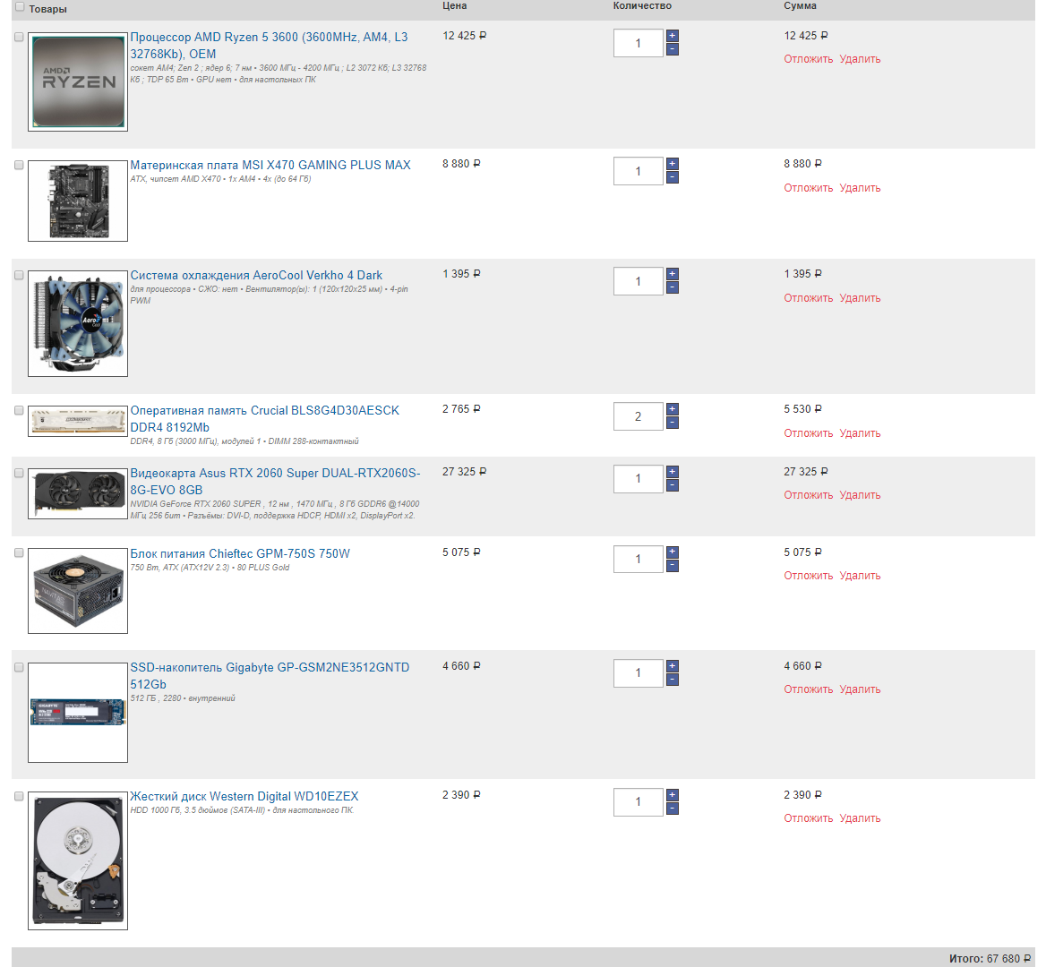Click the Ryzen processor quantity field
Screen dimensions: 1046x967
(x=639, y=43)
